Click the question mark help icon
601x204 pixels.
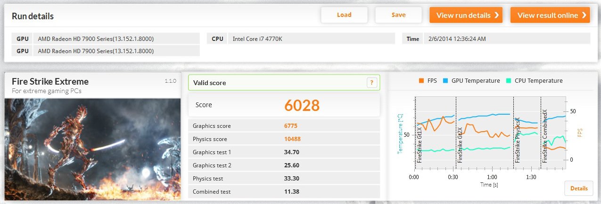coord(372,83)
